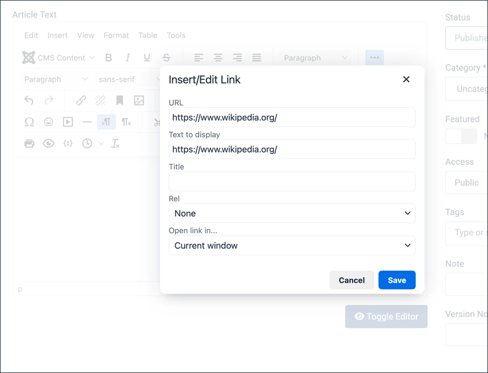The width and height of the screenshot is (488, 373).
Task: Select the Bold formatting icon
Action: point(109,57)
